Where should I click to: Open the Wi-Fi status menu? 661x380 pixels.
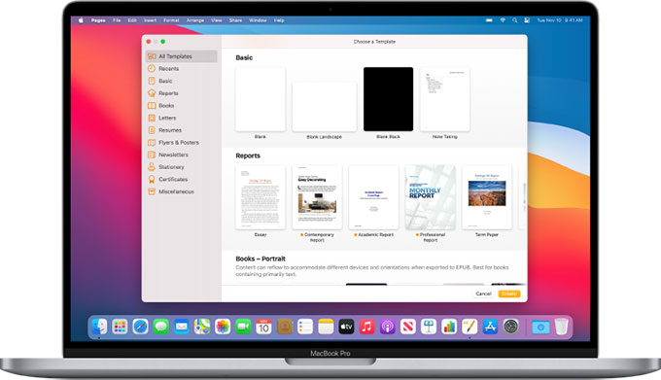(503, 20)
